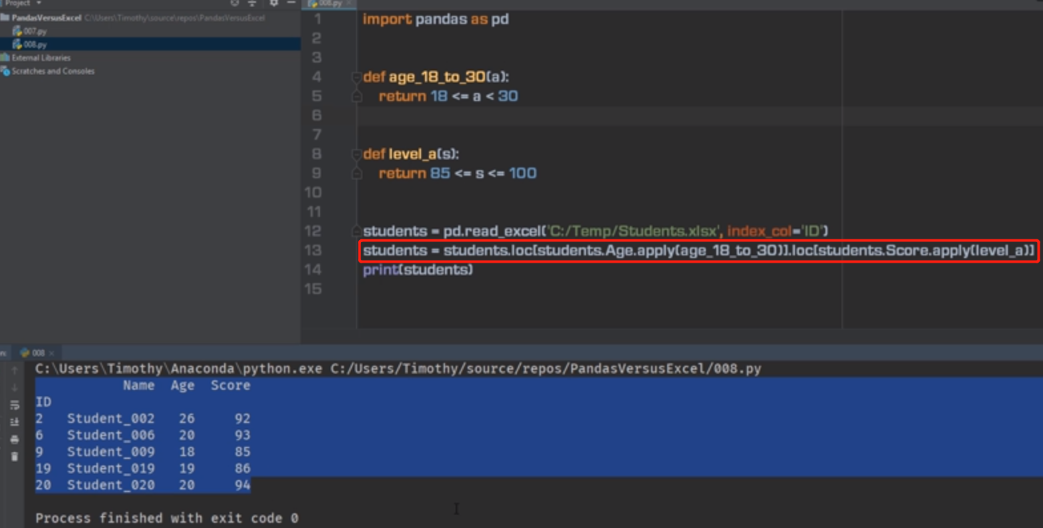
Task: Click 'Student_006' in console output
Action: click(110, 436)
